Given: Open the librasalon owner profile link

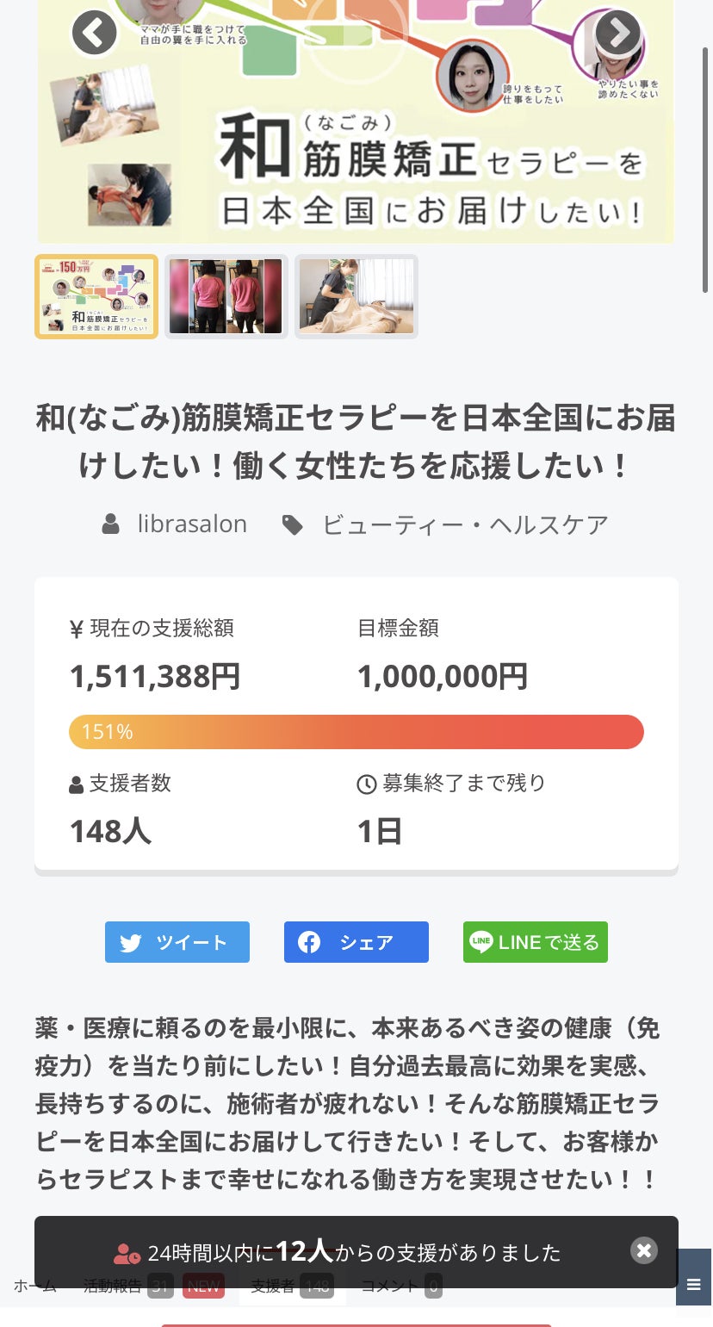Looking at the screenshot, I should point(192,524).
